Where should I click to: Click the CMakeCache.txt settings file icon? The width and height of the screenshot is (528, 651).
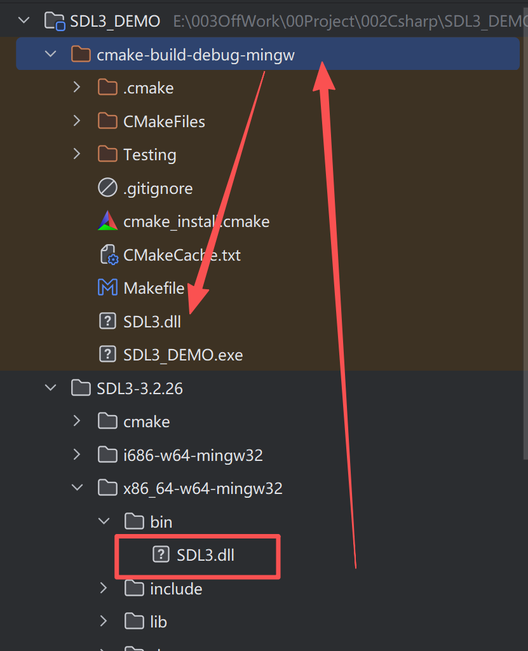click(x=109, y=254)
